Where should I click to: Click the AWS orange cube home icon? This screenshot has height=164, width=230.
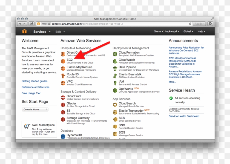pos(25,31)
